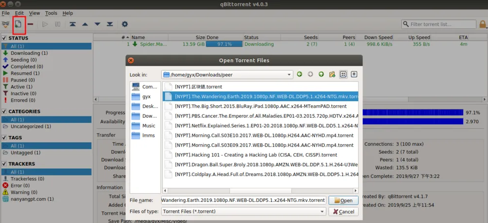Select the Seeding (0) status filter
Viewport: 488px width, 223px height.
click(47, 60)
